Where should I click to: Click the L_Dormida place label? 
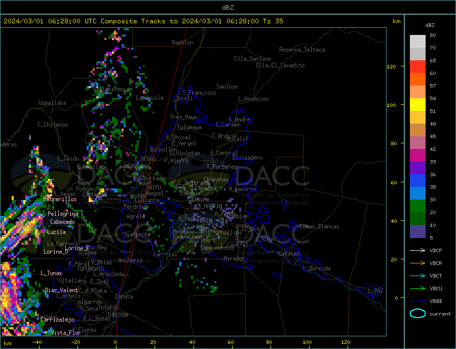click(317, 268)
